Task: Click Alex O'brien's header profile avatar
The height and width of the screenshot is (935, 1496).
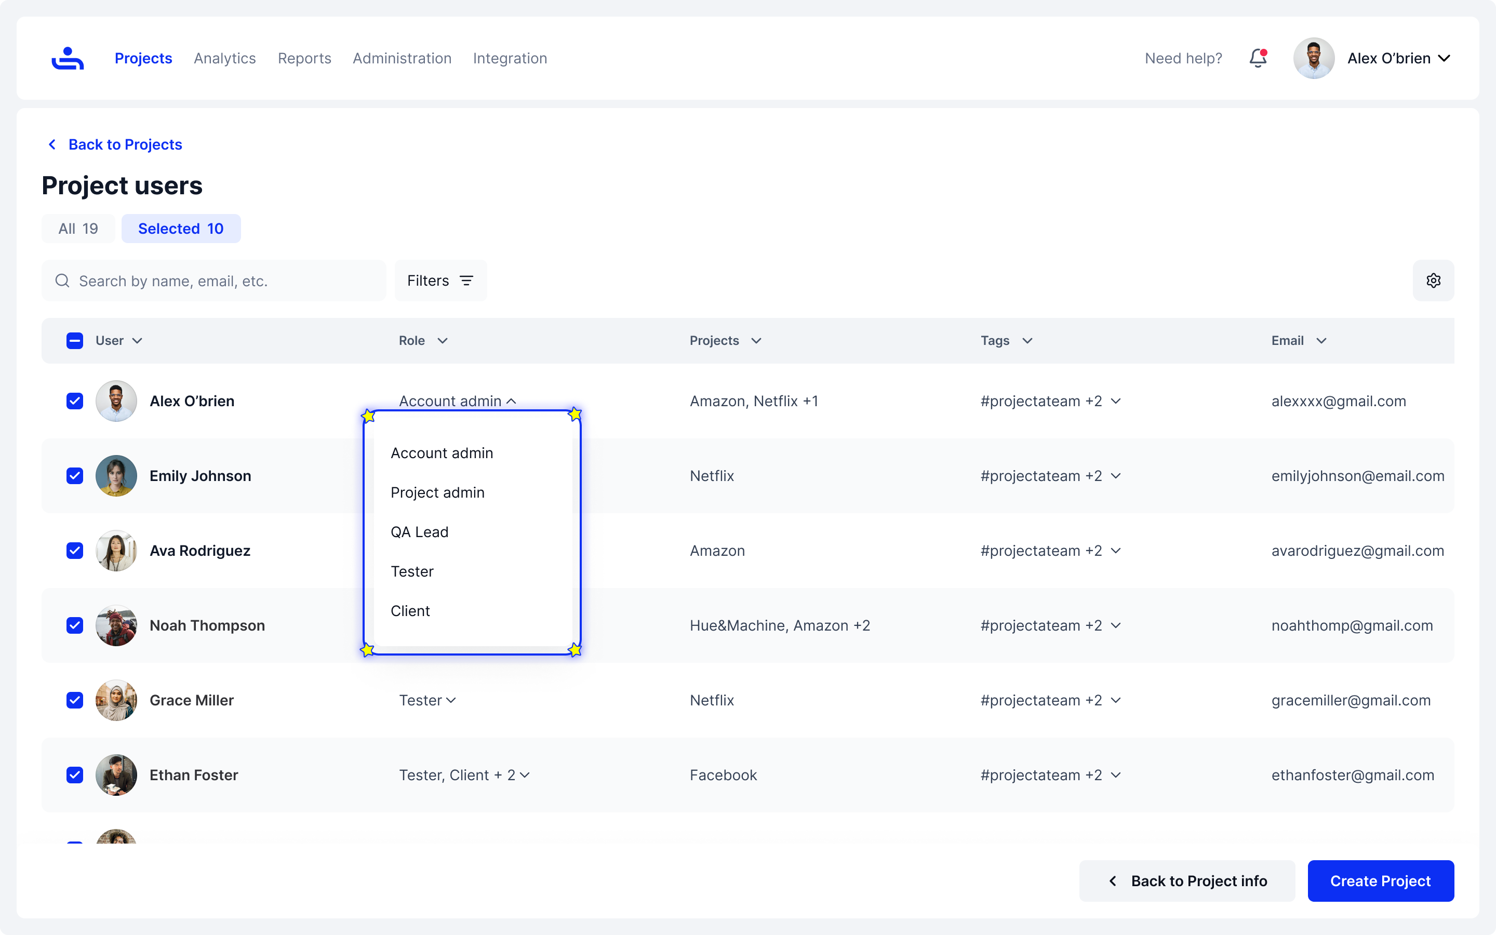Action: click(1314, 58)
